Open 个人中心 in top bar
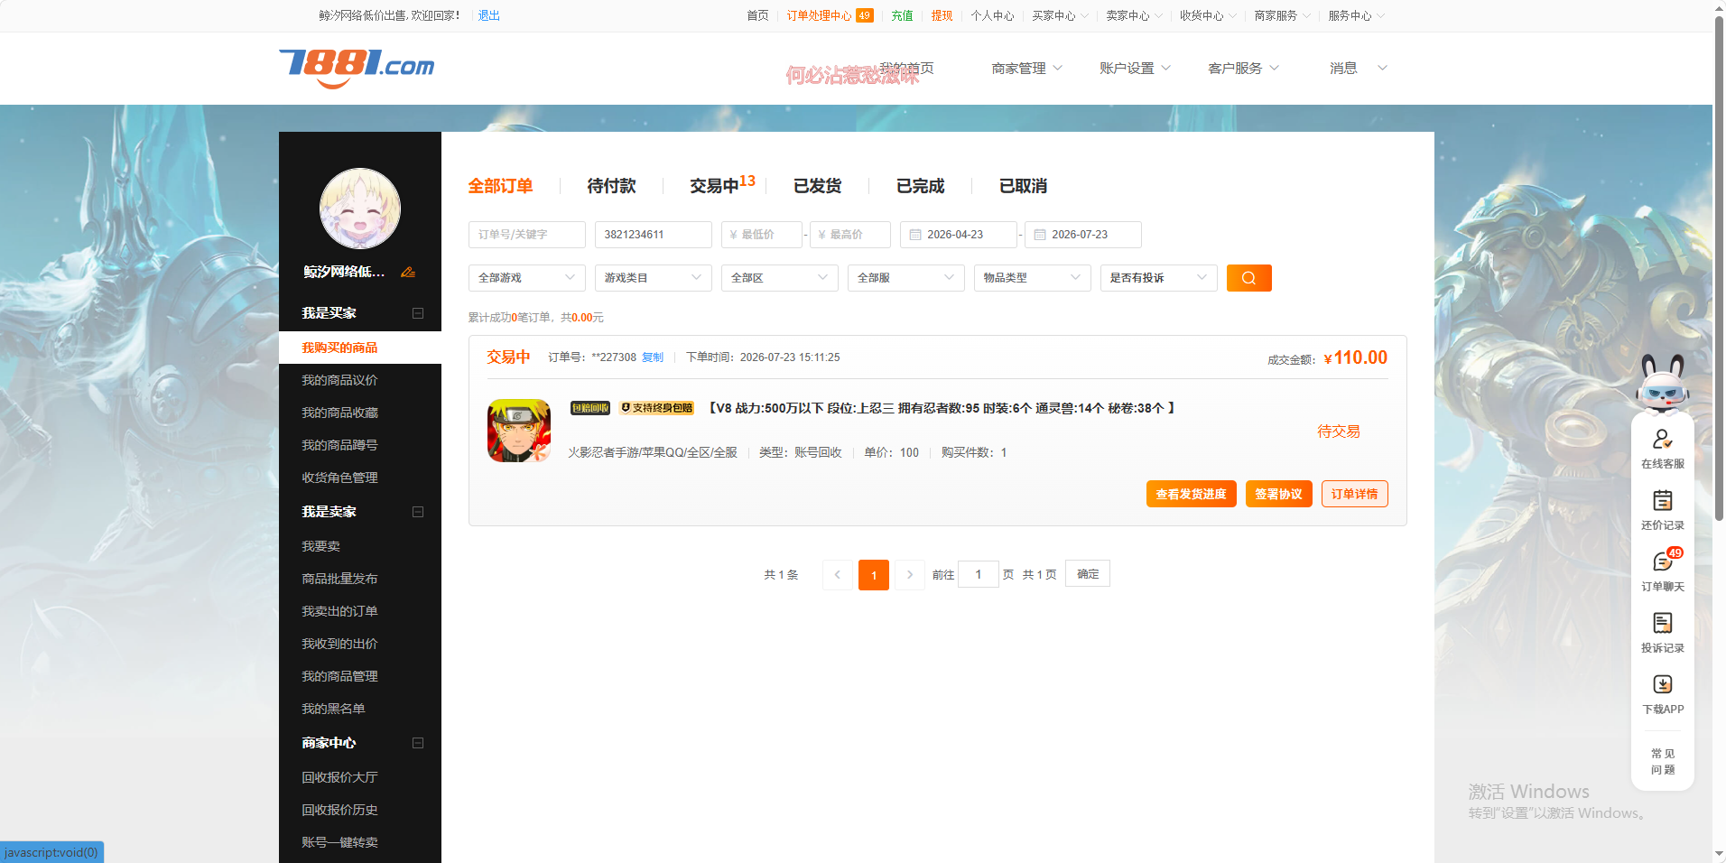This screenshot has width=1726, height=863. coord(992,15)
